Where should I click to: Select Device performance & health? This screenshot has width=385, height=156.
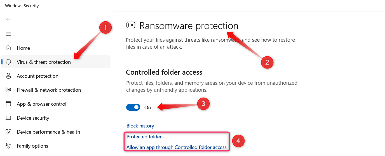click(48, 132)
